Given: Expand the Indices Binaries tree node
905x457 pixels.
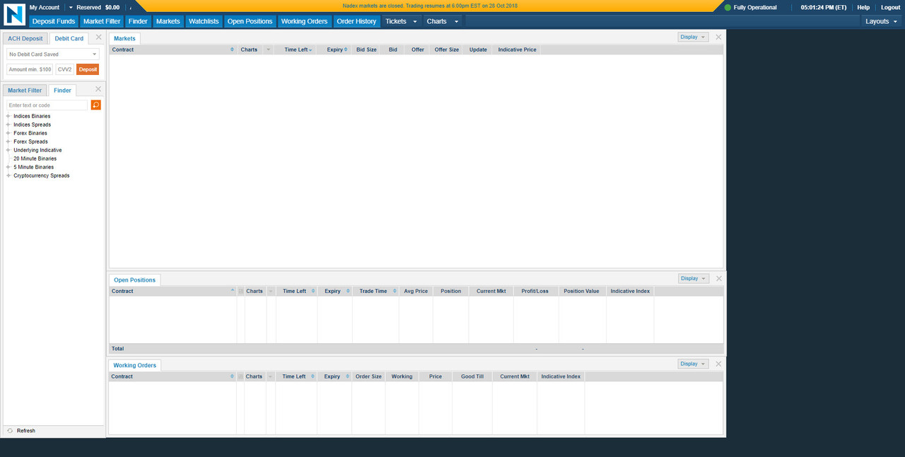Looking at the screenshot, I should tap(8, 117).
